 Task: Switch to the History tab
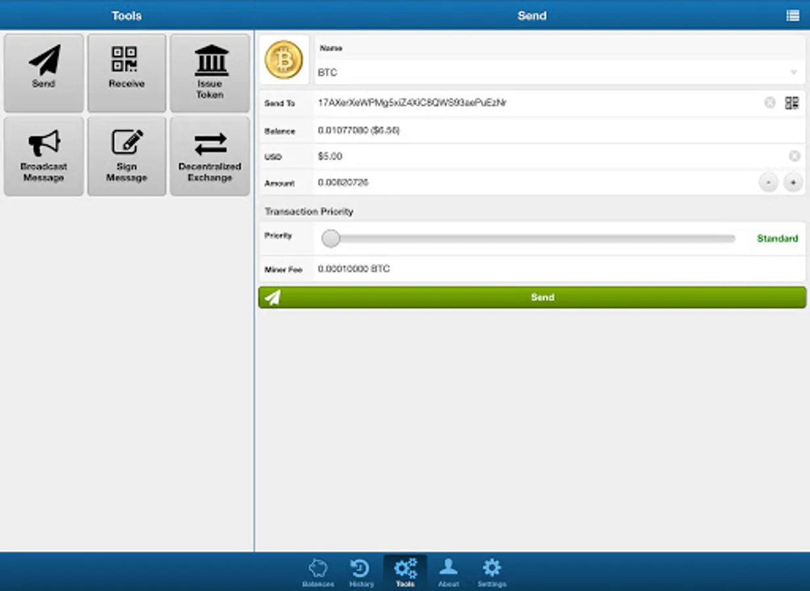coord(361,573)
